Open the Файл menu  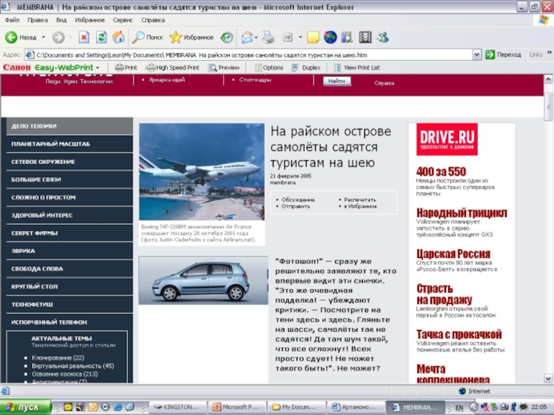(x=12, y=20)
